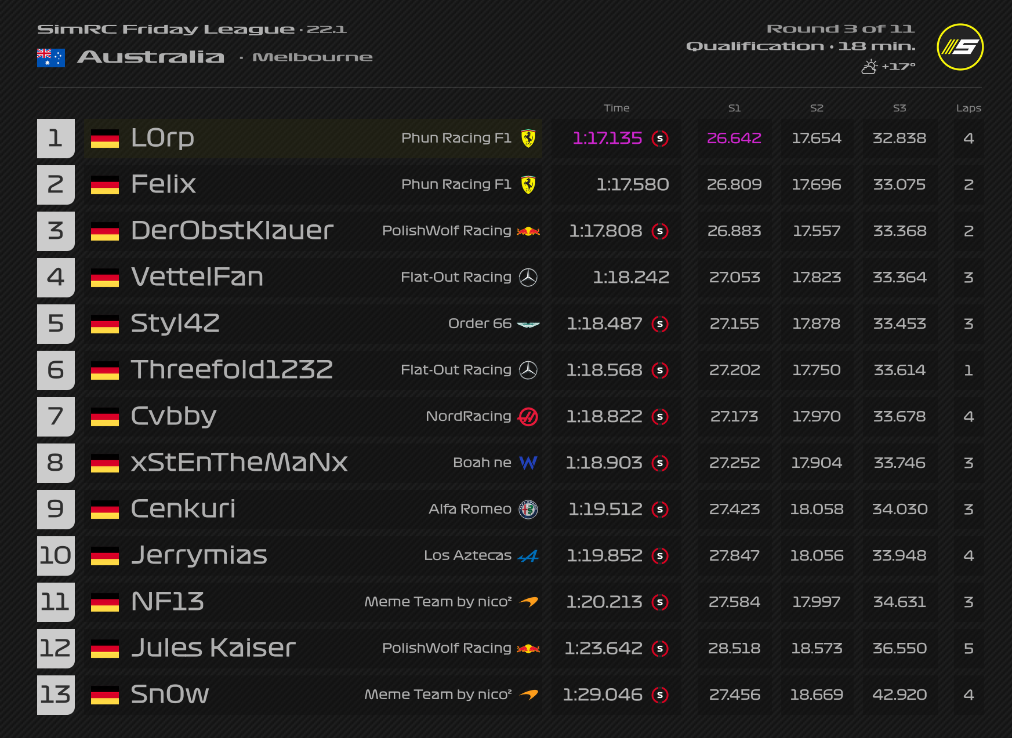Screen dimensions: 1012x738
Task: Click the Laps column header
Action: 968,108
